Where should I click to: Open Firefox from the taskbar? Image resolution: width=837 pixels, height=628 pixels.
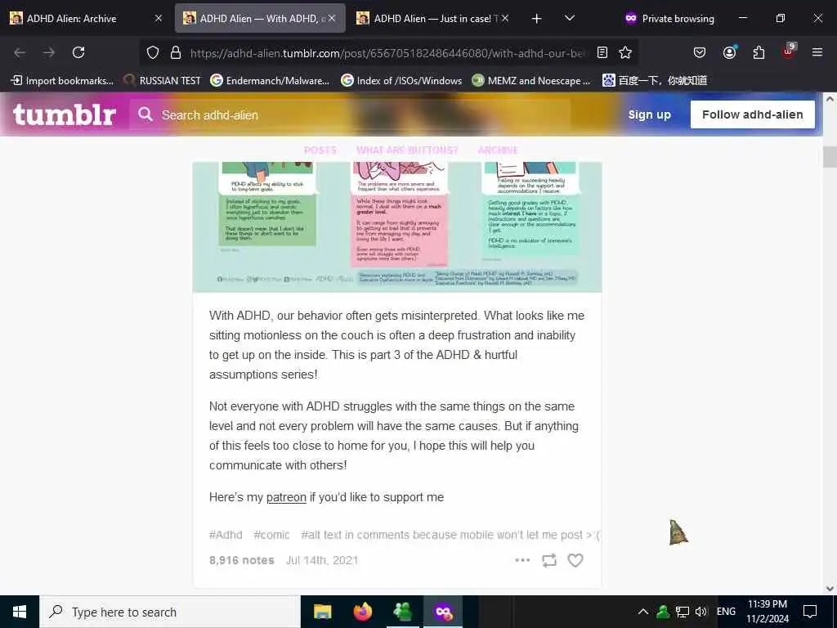click(x=363, y=612)
